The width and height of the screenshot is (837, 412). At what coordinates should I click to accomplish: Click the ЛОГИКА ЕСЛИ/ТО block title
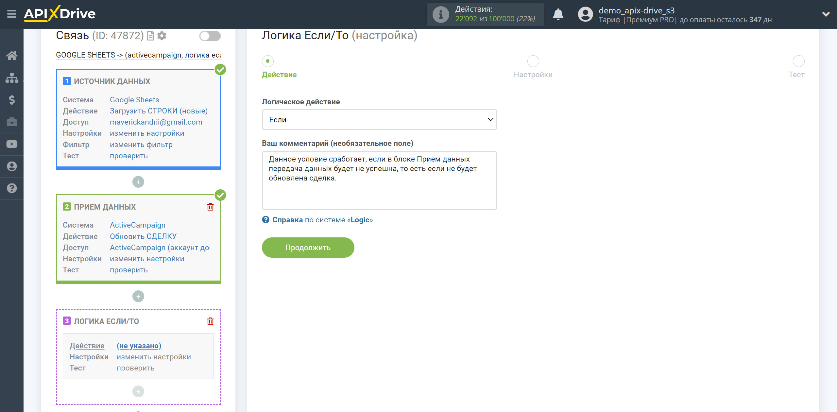pos(106,321)
